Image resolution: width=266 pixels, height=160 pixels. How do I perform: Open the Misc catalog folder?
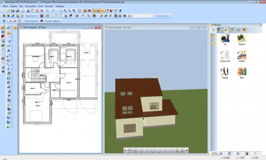click(242, 72)
